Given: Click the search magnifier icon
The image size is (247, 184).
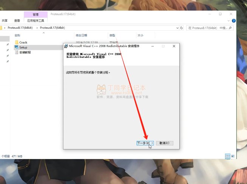Looking at the screenshot, I should click(x=230, y=28).
